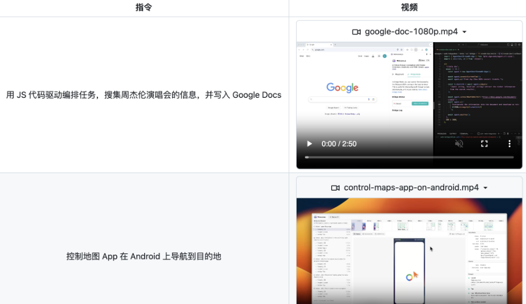Unmute the google-doc video sound
The height and width of the screenshot is (304, 526).
pos(459,144)
